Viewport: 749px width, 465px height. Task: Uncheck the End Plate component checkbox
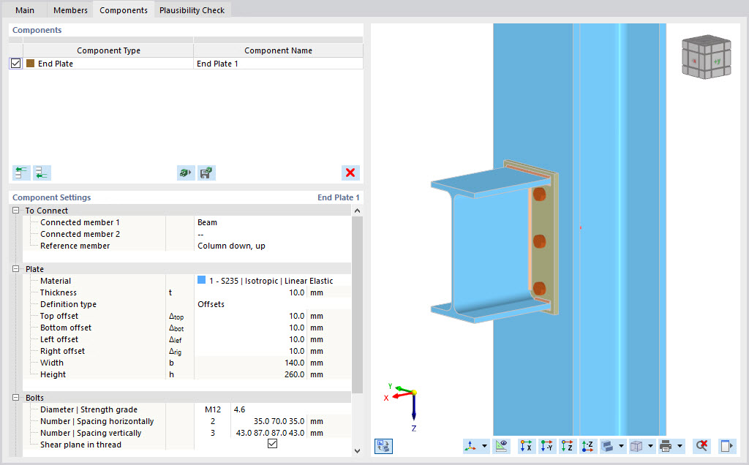[16, 64]
